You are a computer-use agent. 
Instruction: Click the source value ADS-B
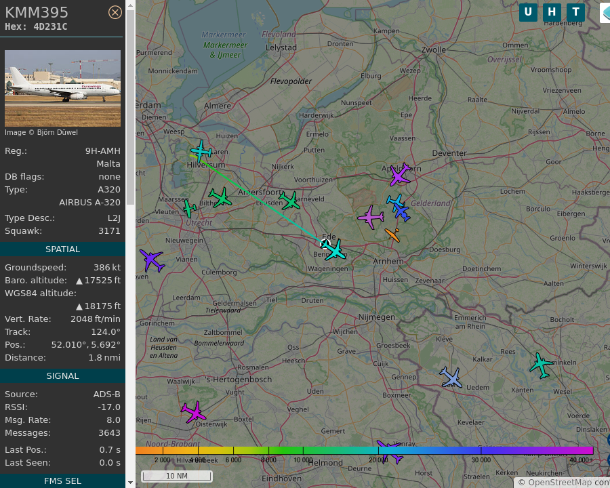click(106, 394)
